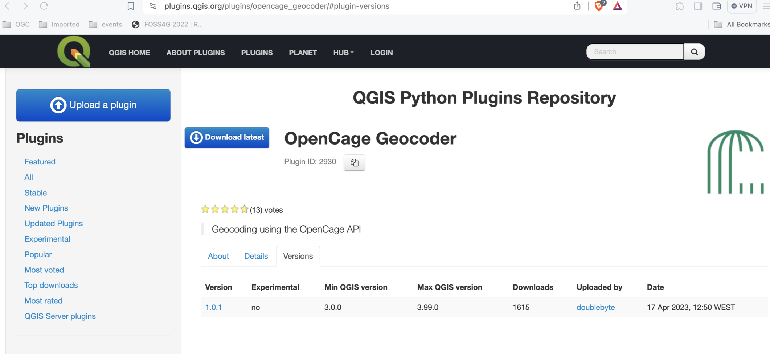Open the Imported bookmarks folder

click(x=59, y=24)
